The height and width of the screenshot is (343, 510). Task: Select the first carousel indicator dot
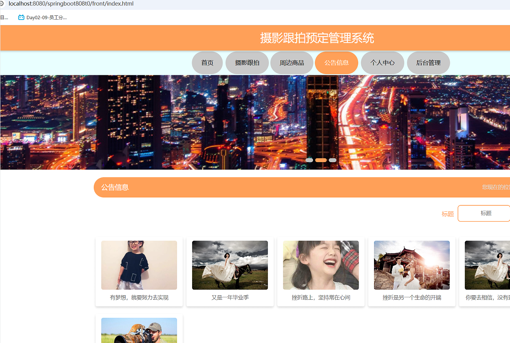pos(309,160)
